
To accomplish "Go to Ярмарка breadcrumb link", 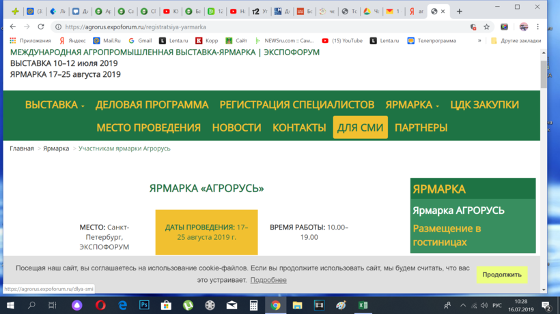I will point(56,148).
